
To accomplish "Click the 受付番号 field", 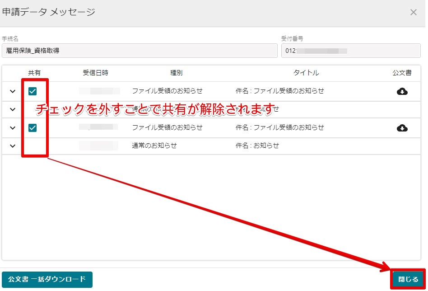I will click(x=351, y=51).
